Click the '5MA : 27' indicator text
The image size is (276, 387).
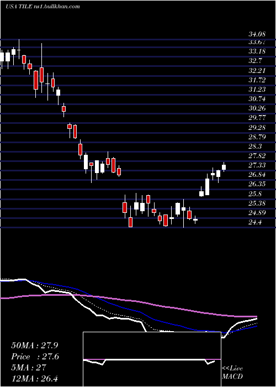tap(29, 367)
